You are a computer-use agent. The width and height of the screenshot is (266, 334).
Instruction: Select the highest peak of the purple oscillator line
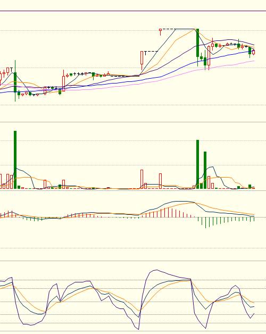(156, 270)
